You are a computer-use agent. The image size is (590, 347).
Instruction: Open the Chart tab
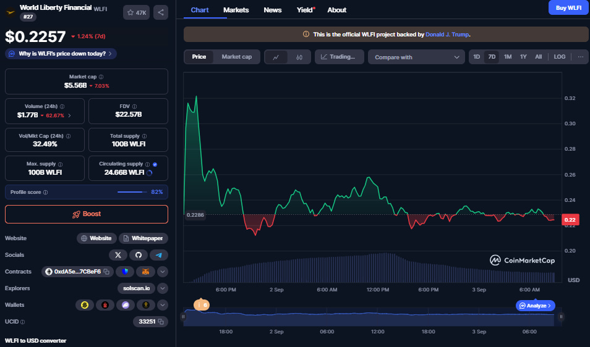[199, 10]
